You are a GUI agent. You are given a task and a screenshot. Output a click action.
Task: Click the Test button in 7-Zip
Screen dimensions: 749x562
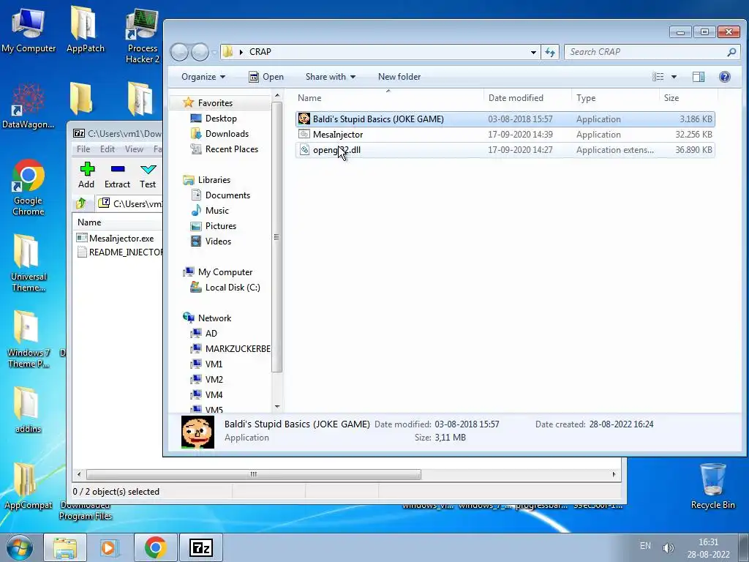click(x=148, y=175)
